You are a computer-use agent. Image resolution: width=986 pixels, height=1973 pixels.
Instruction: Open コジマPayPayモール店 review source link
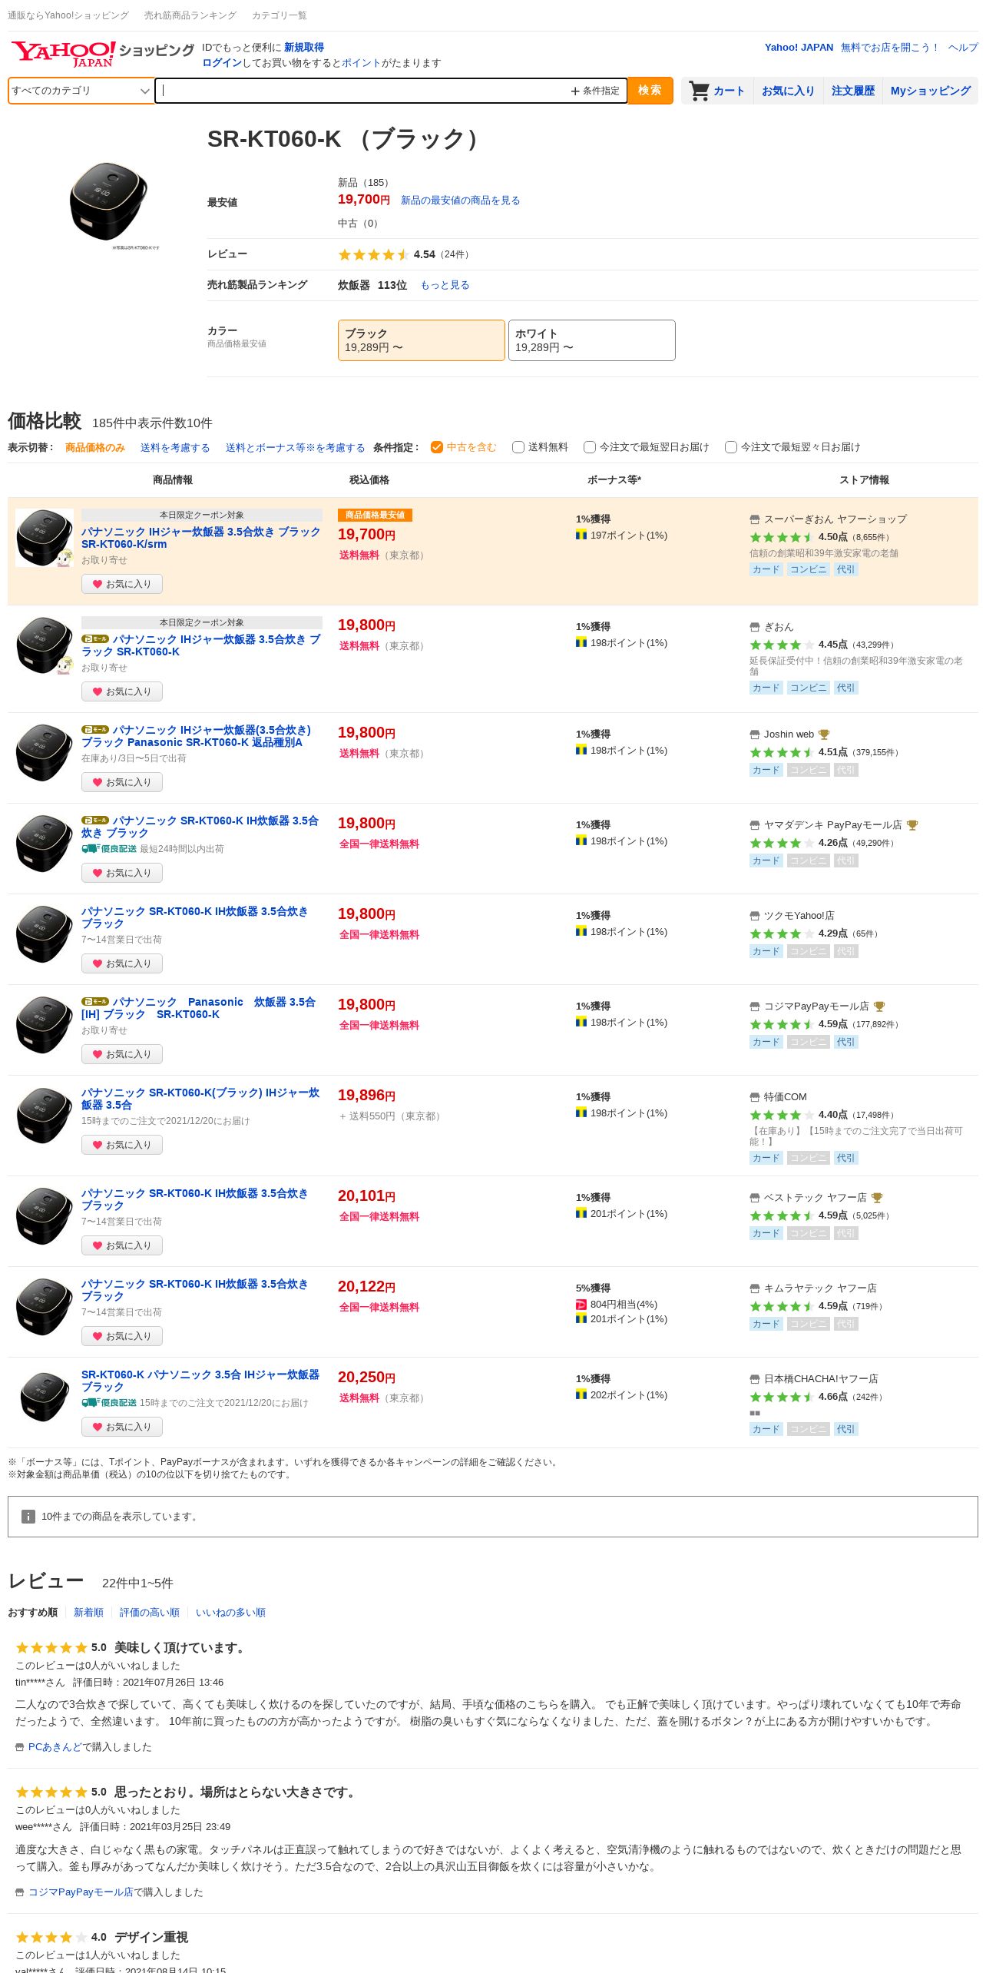[81, 1892]
